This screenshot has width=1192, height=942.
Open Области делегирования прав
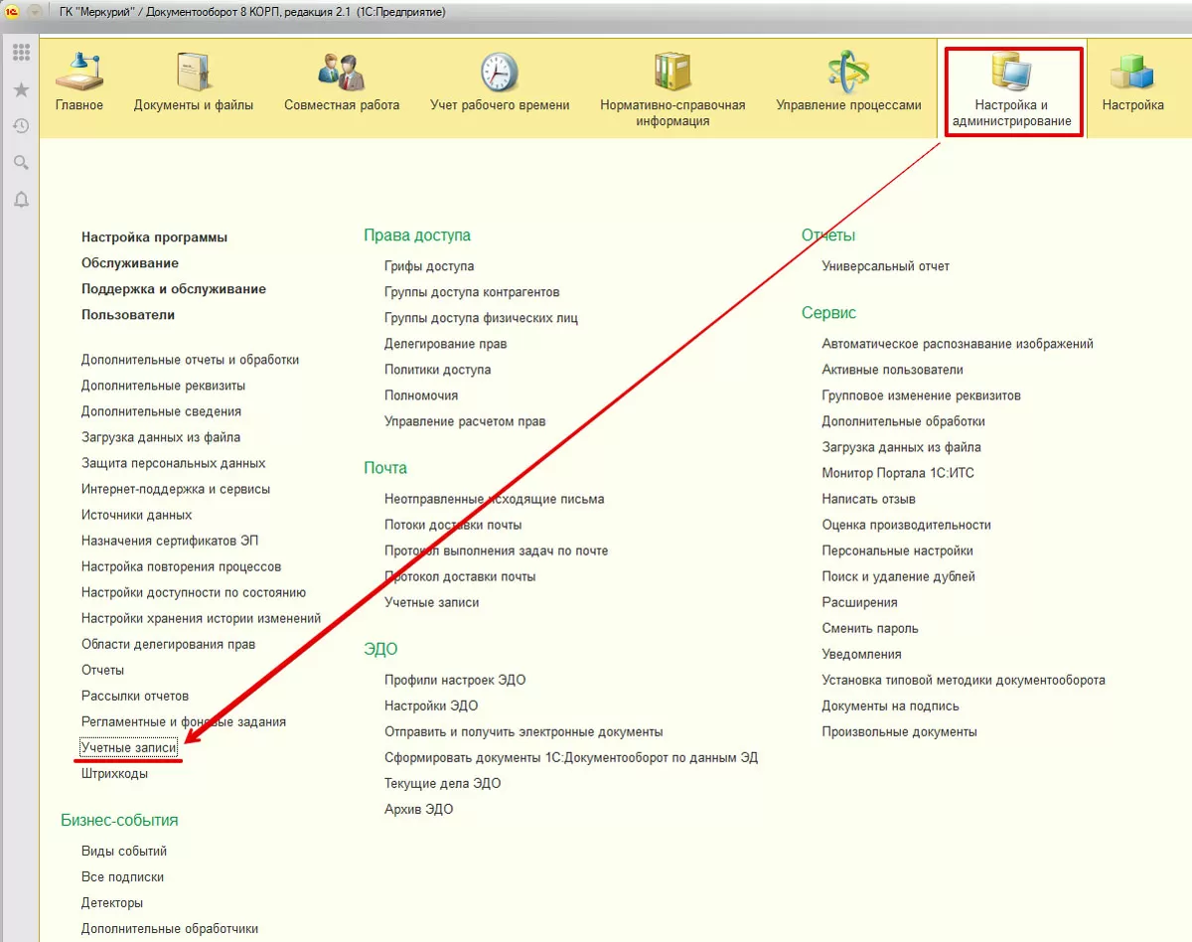point(169,644)
